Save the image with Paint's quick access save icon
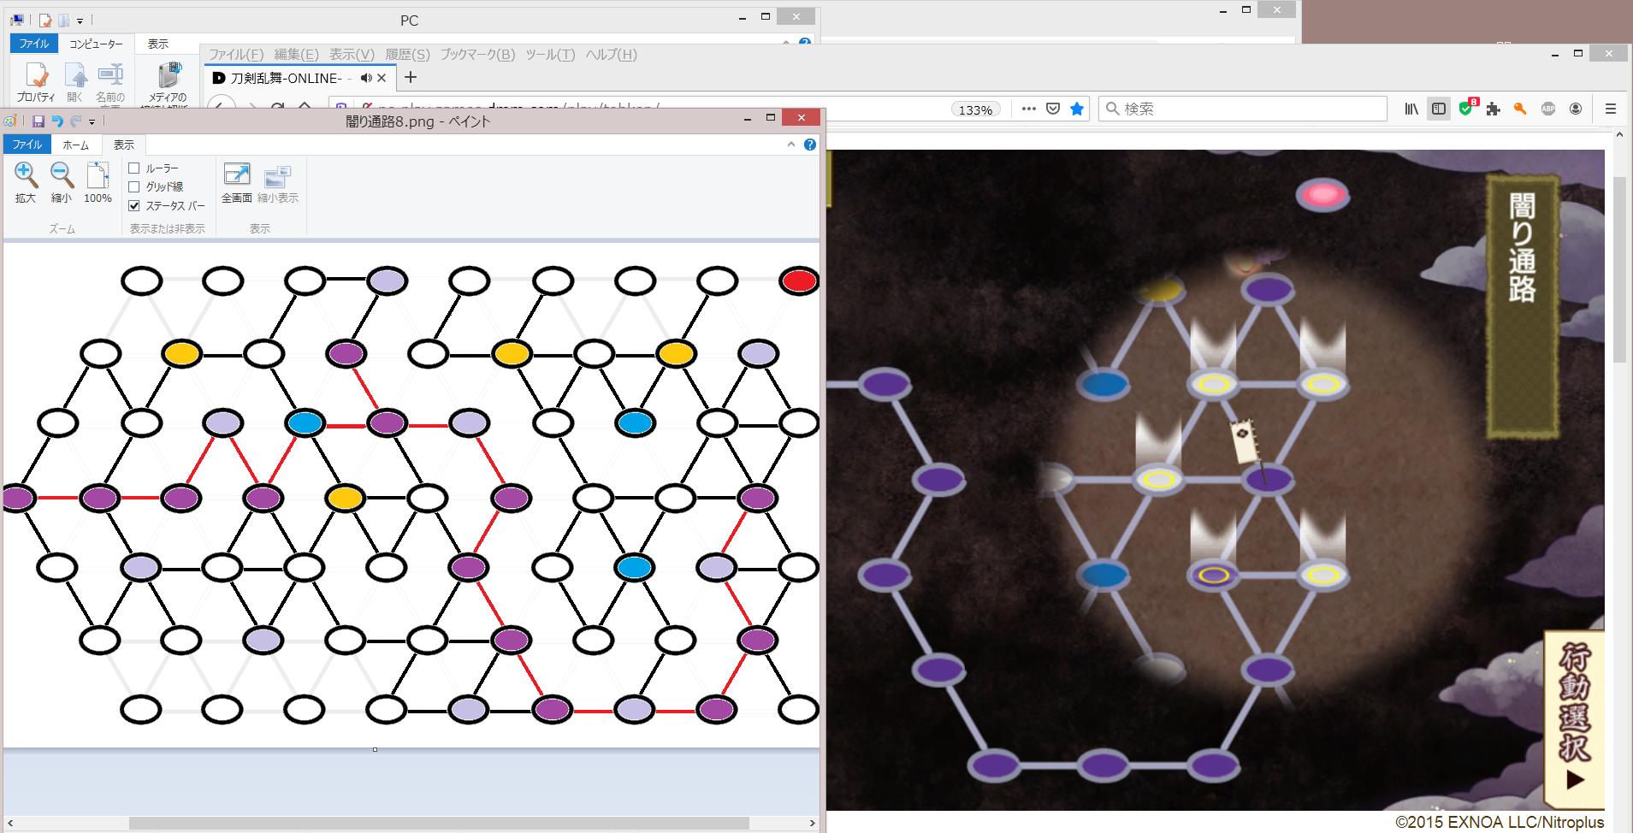 coord(38,121)
